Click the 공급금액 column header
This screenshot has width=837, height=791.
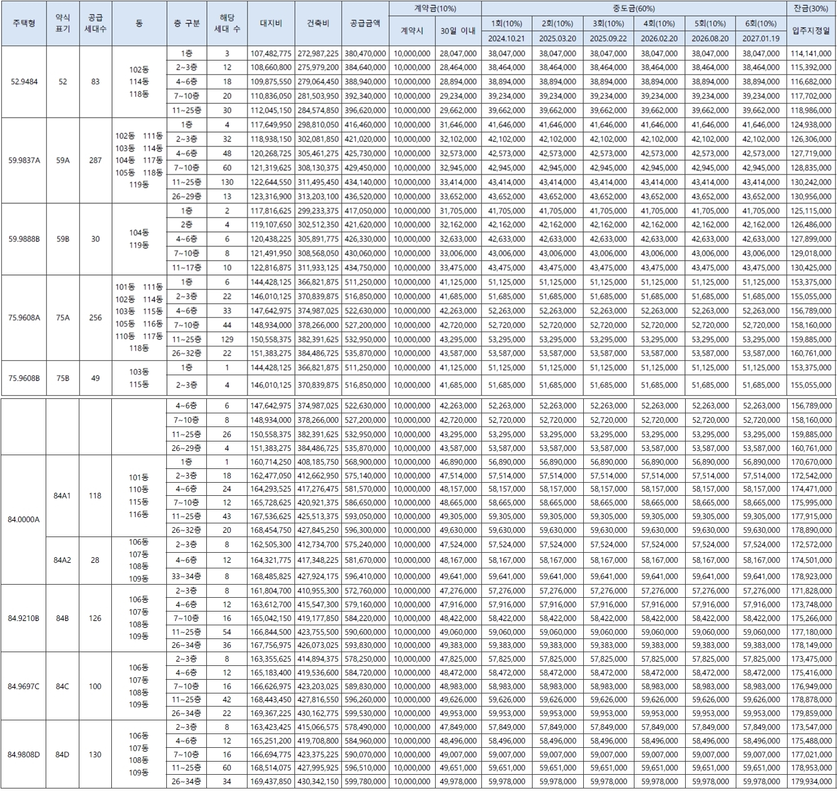(364, 23)
